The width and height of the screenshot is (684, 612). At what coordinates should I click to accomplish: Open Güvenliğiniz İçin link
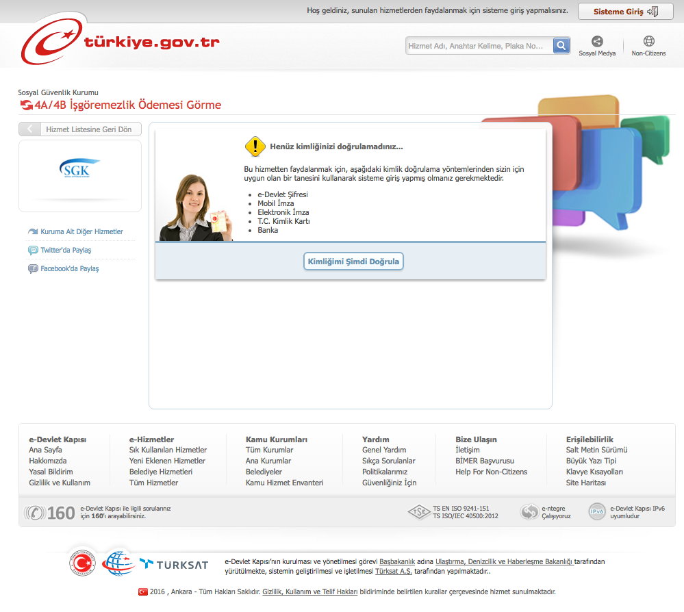pyautogui.click(x=389, y=483)
